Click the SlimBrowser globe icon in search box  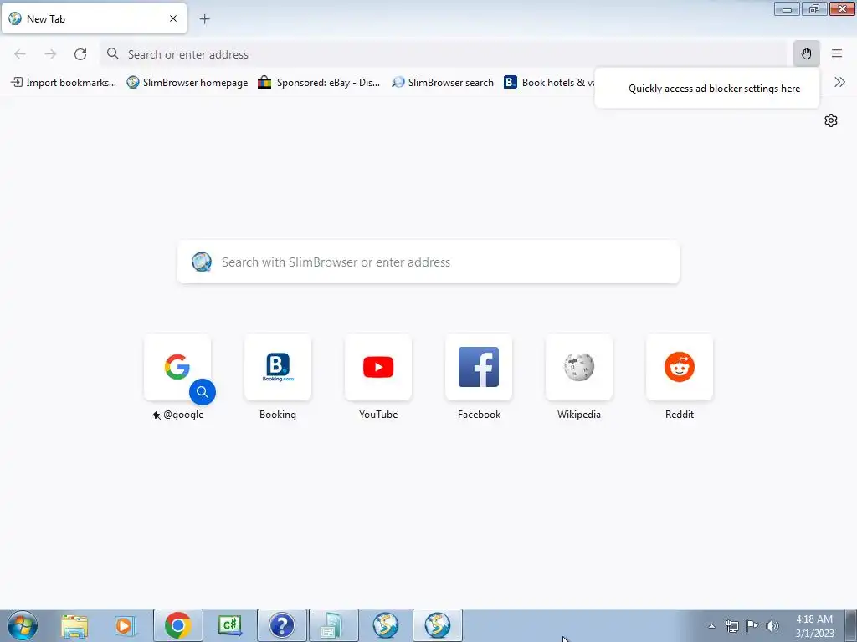click(202, 262)
